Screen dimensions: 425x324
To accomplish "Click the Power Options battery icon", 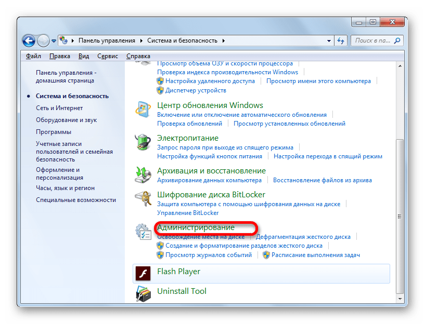I will pyautogui.click(x=143, y=143).
